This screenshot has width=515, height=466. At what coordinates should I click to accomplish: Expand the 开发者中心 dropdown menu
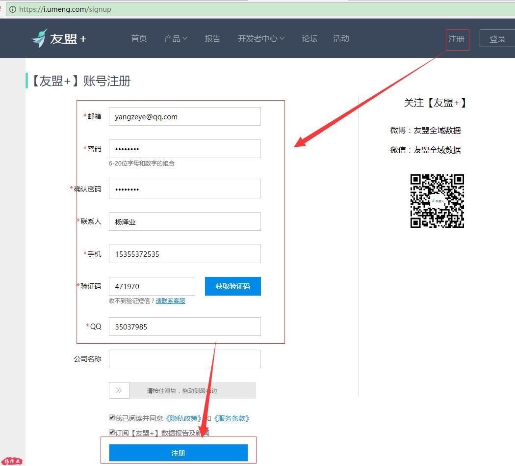click(261, 38)
